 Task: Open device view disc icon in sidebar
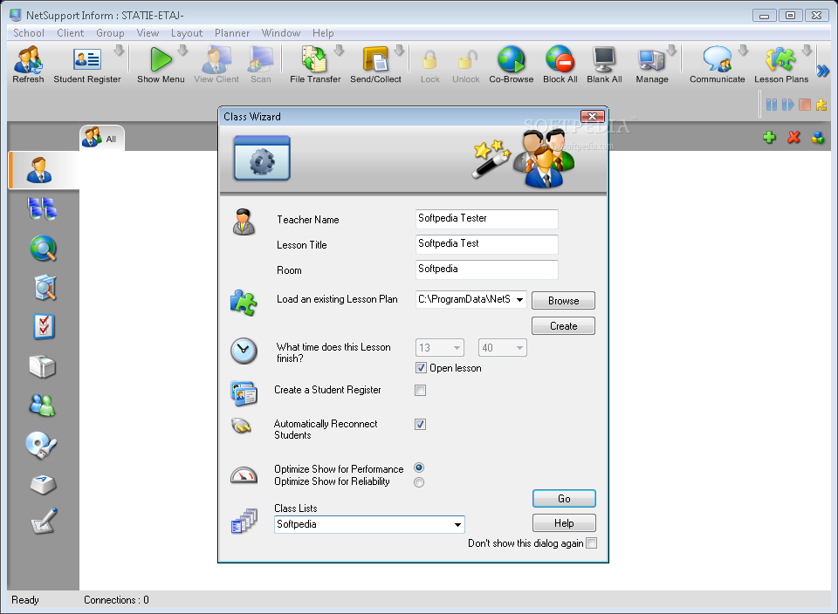pos(41,445)
